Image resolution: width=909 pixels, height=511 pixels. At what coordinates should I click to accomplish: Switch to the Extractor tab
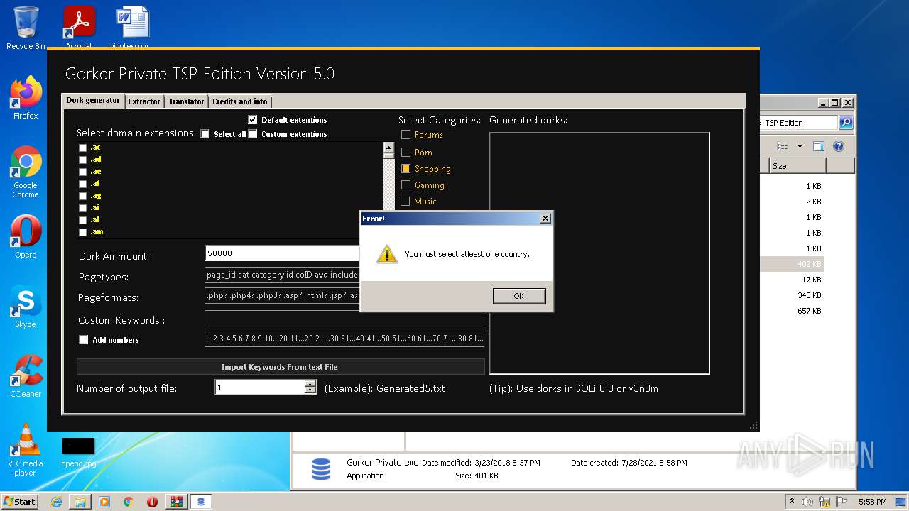tap(144, 101)
